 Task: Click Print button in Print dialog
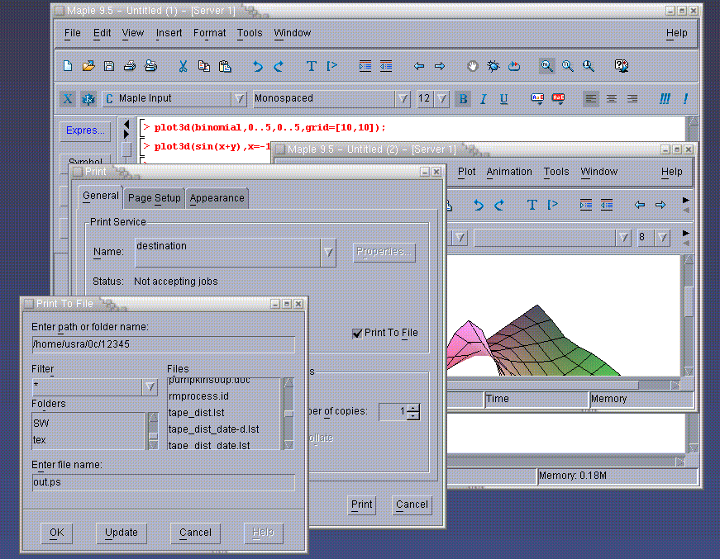[x=362, y=505]
